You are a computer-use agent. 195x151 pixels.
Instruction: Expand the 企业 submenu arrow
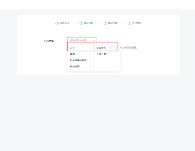click(91, 48)
